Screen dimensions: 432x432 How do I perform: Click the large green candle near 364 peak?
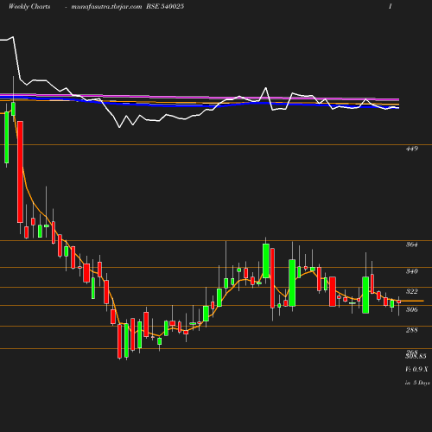(266, 261)
